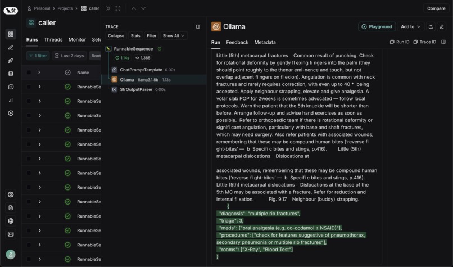This screenshot has width=453, height=267.
Task: Expand the third RunnableSequence row chevron
Action: tap(39, 116)
